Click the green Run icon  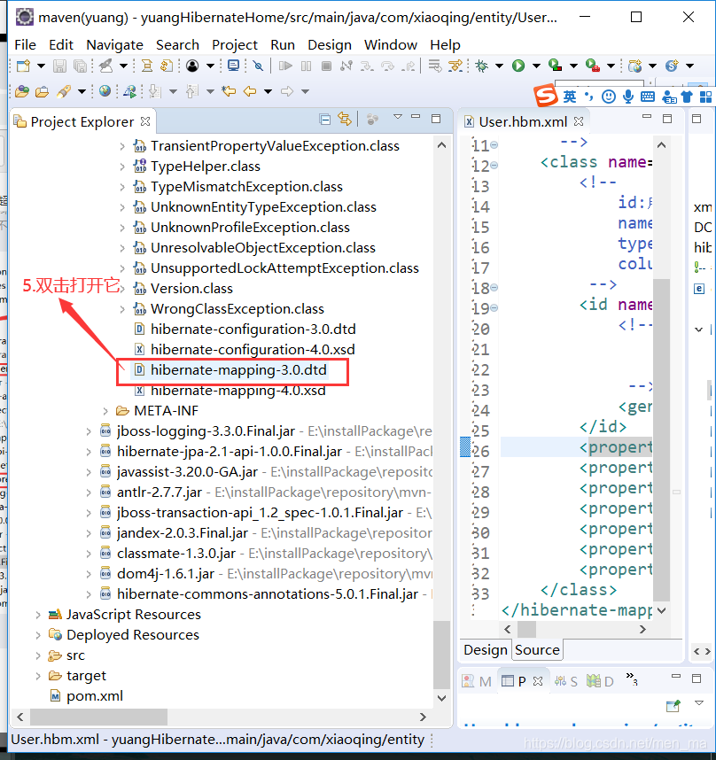pos(518,66)
